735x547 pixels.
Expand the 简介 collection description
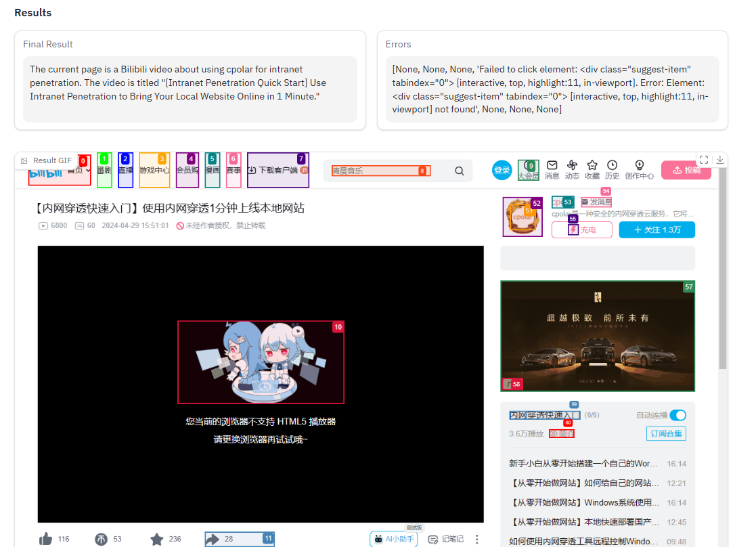(x=562, y=433)
